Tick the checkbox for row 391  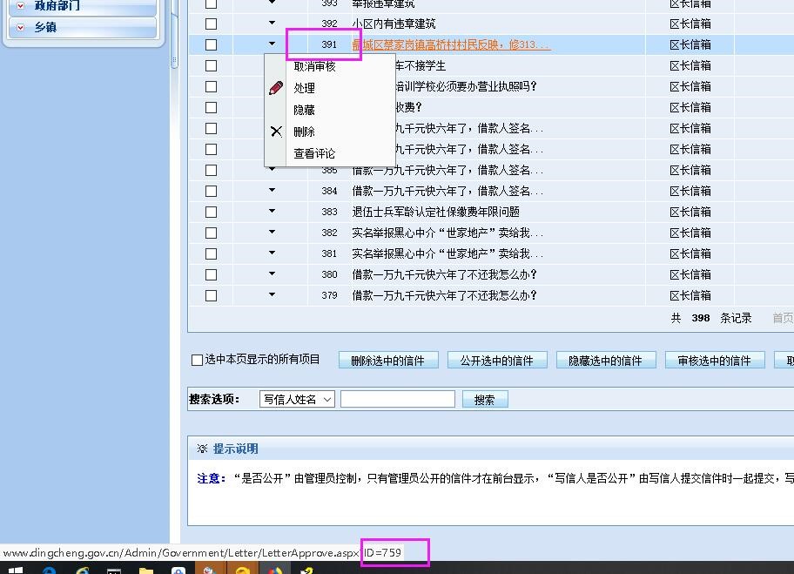211,44
